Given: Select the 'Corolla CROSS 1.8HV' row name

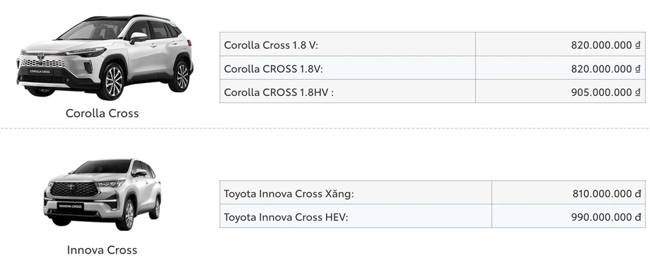Looking at the screenshot, I should (x=278, y=91).
